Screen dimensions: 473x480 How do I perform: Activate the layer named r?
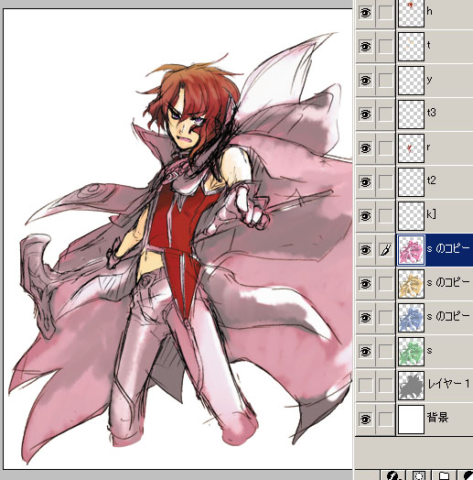428,147
